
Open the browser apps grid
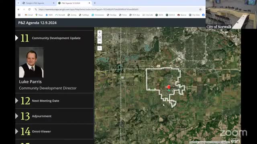[19, 15]
